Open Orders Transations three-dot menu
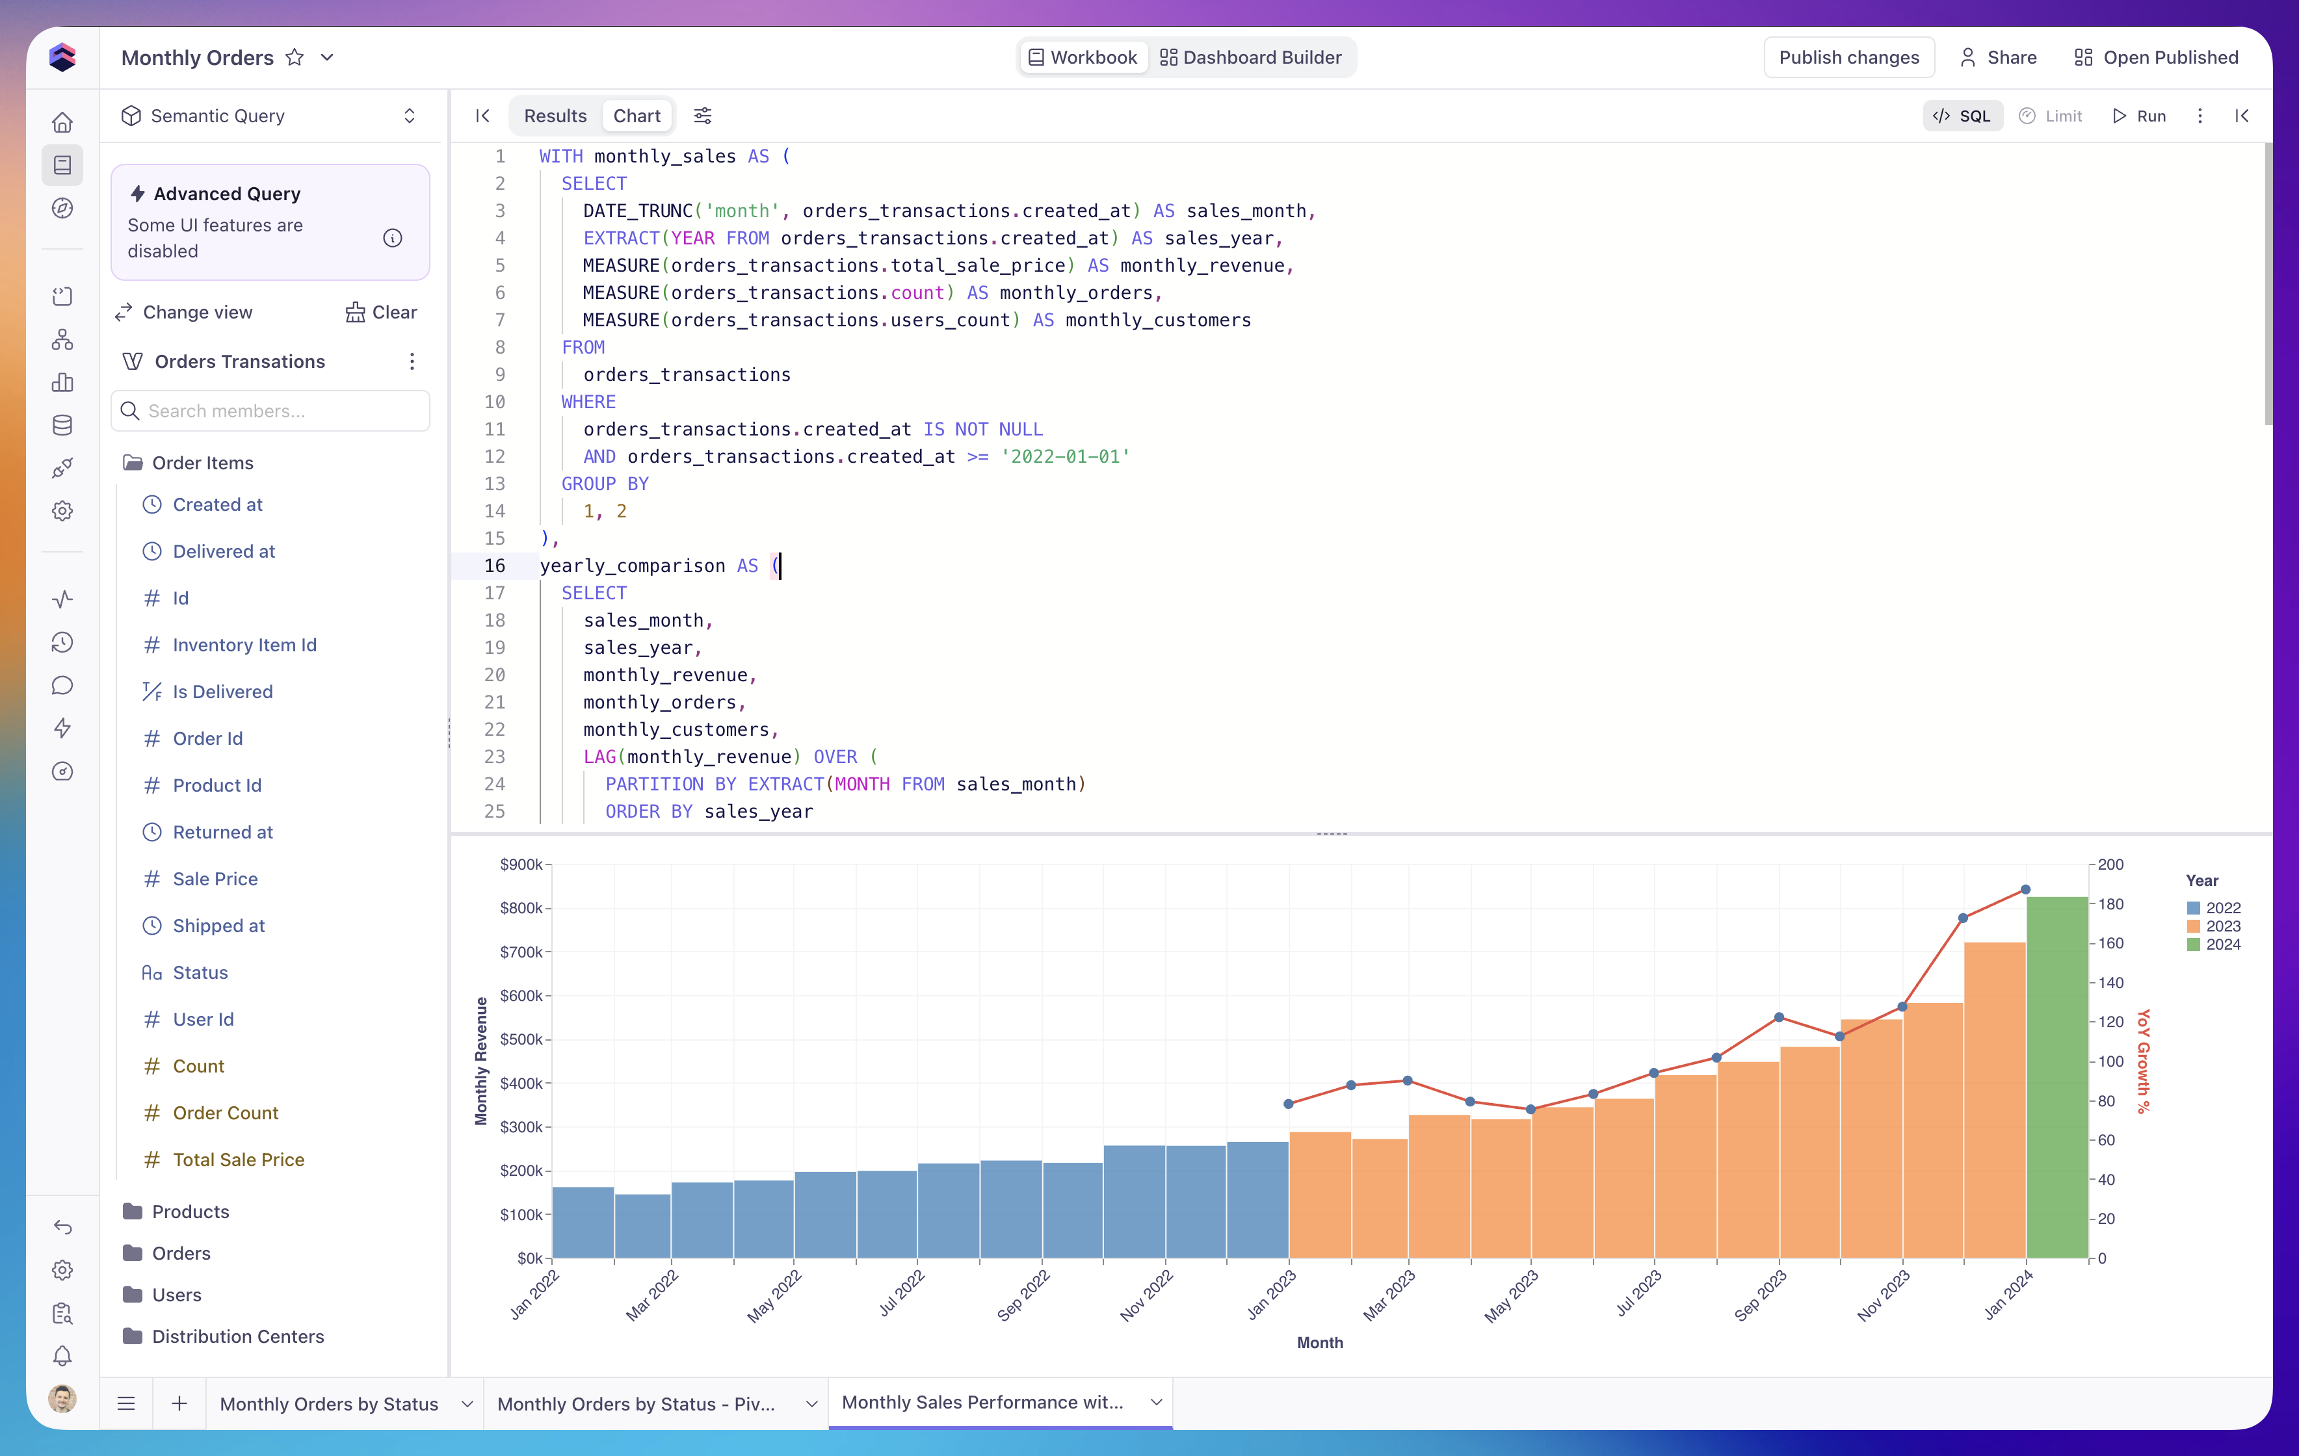The image size is (2299, 1456). [412, 361]
